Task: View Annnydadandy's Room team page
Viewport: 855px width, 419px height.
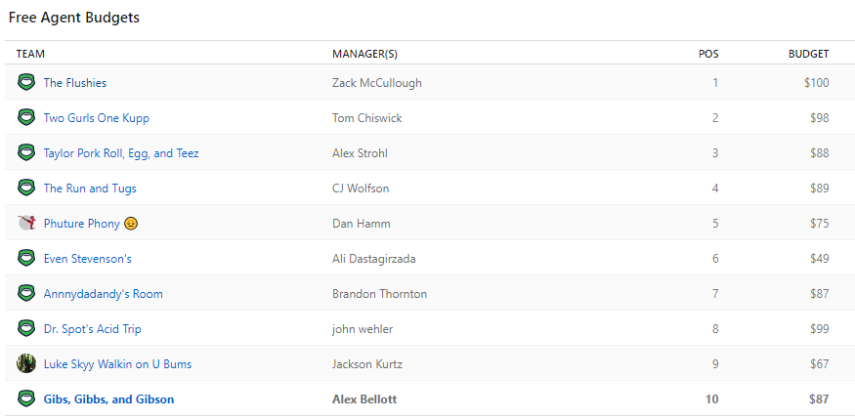Action: 104,294
